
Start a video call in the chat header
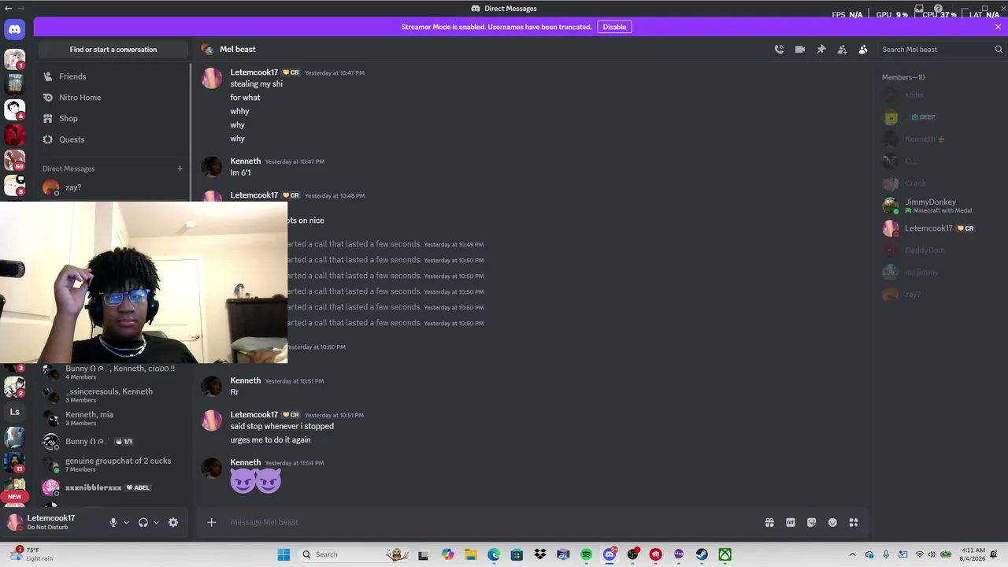click(x=800, y=49)
